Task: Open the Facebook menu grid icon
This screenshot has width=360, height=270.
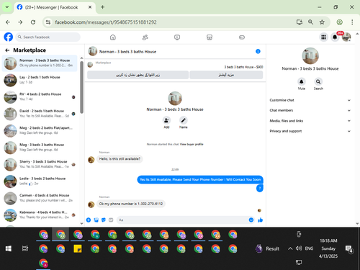Action: (x=323, y=37)
